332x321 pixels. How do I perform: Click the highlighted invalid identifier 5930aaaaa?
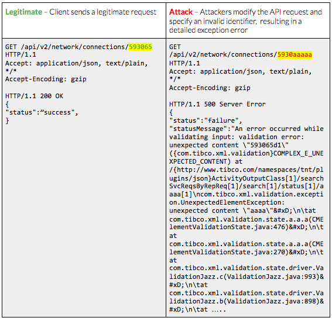tap(295, 55)
